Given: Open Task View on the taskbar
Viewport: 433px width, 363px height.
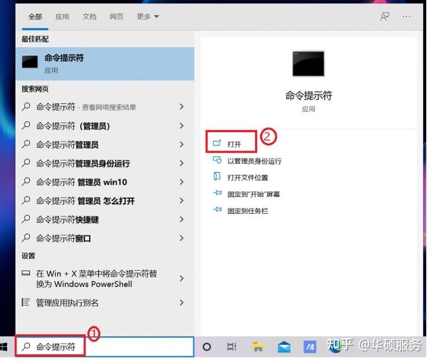Looking at the screenshot, I should click(x=231, y=347).
